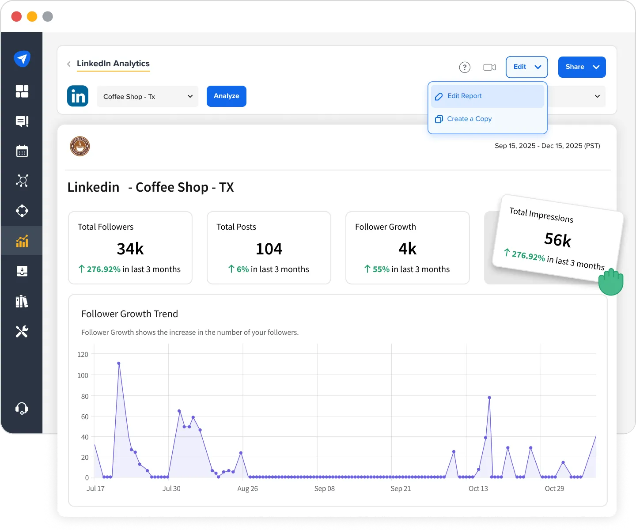Viewport: 636px width, 530px height.
Task: Choose Create a Copy menu option
Action: (x=469, y=119)
